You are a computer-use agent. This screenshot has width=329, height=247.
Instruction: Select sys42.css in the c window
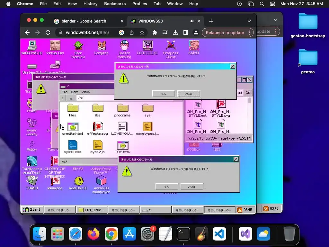click(73, 147)
